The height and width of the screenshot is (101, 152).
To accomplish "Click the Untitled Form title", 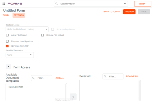I will click(14, 10).
